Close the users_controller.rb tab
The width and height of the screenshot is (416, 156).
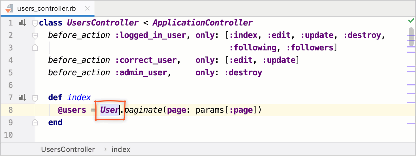87,8
